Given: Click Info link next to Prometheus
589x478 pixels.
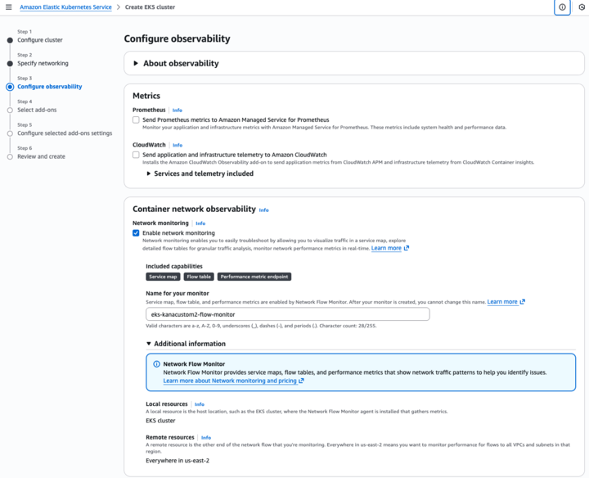Looking at the screenshot, I should coord(178,110).
